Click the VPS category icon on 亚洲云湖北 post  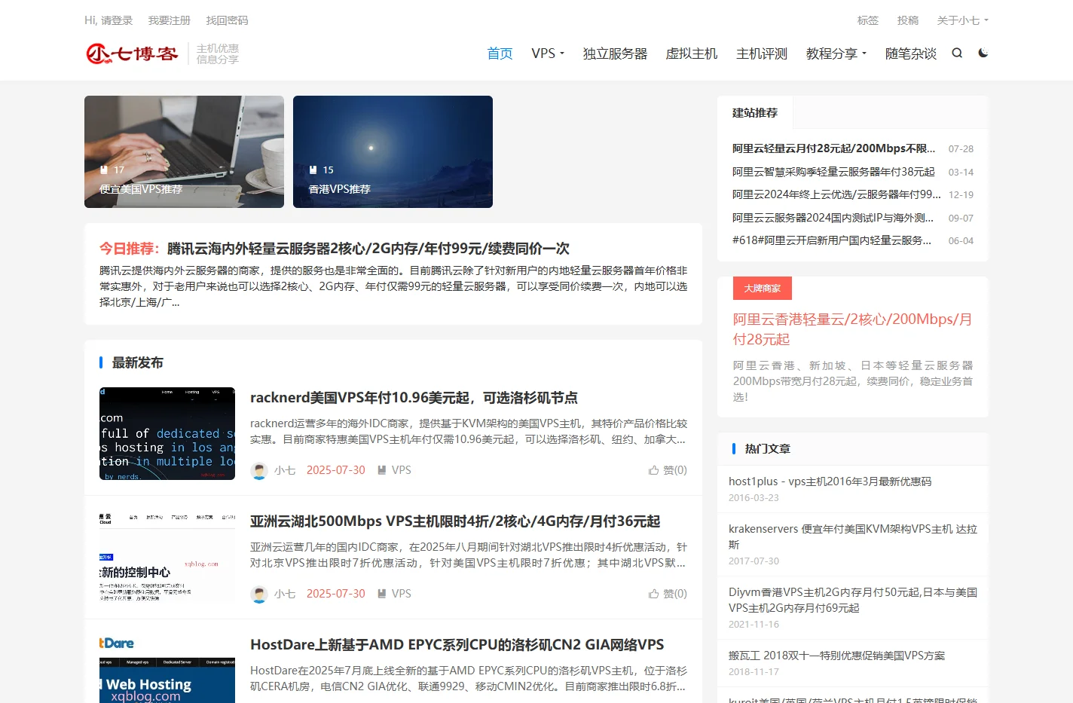click(382, 594)
